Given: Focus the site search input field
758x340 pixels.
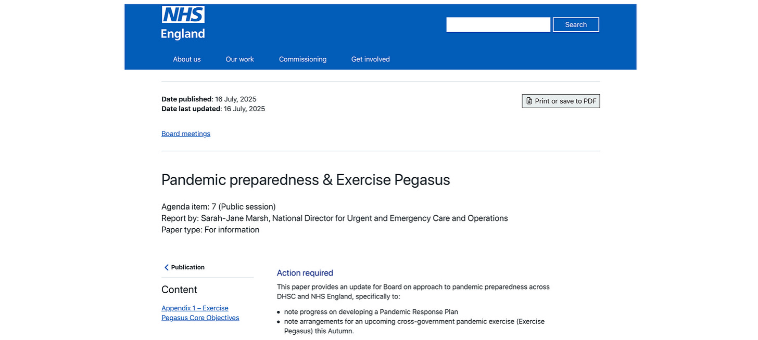Looking at the screenshot, I should coord(498,24).
